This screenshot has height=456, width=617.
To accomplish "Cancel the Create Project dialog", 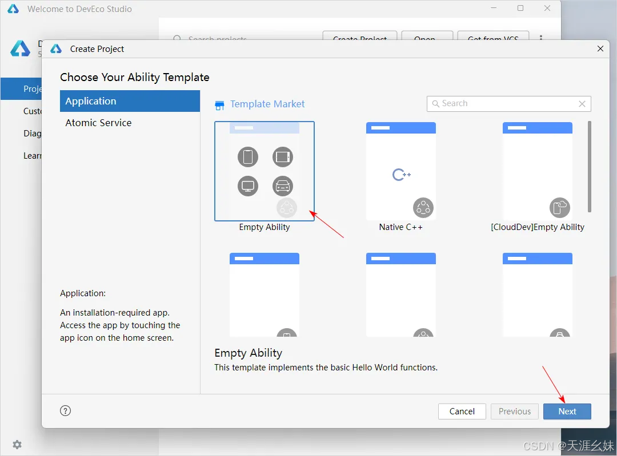I will coord(462,411).
